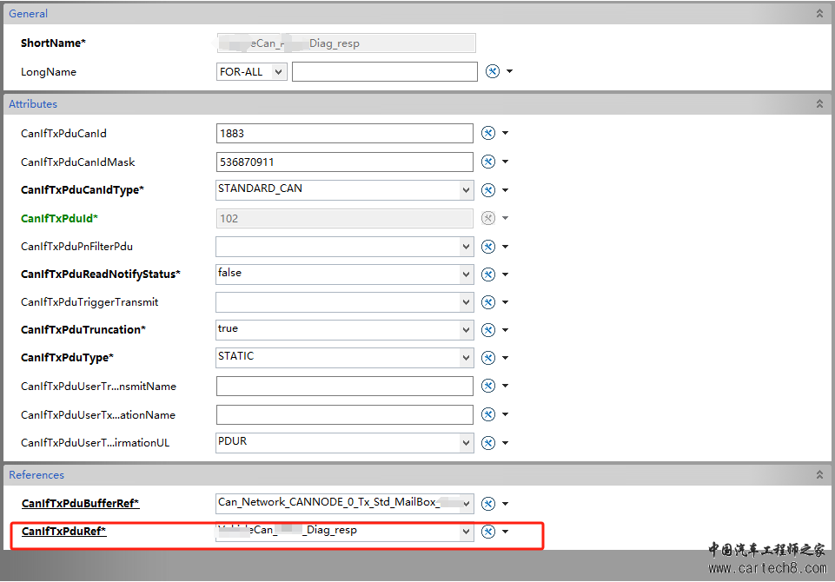Viewport: 835px width, 582px height.
Task: Open the FOR-ALL language dropdown
Action: [279, 72]
